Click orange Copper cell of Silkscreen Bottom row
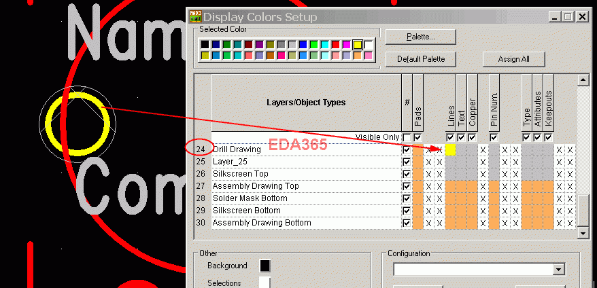 pyautogui.click(x=472, y=211)
